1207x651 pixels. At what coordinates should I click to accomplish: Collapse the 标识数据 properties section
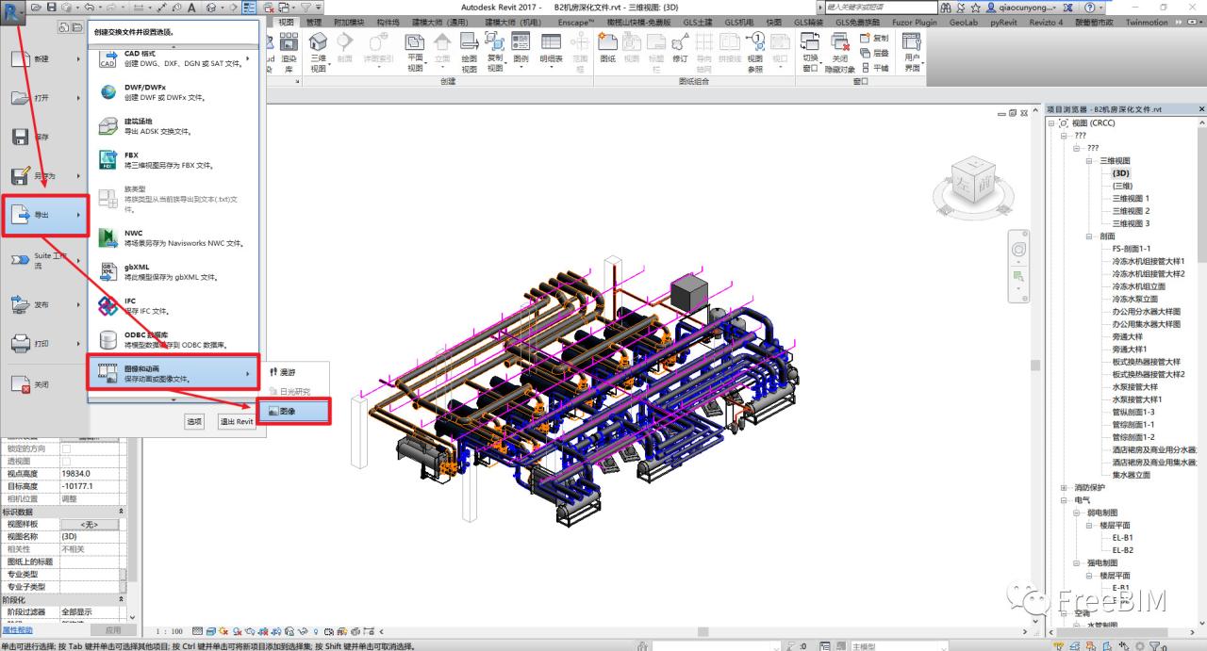(121, 512)
